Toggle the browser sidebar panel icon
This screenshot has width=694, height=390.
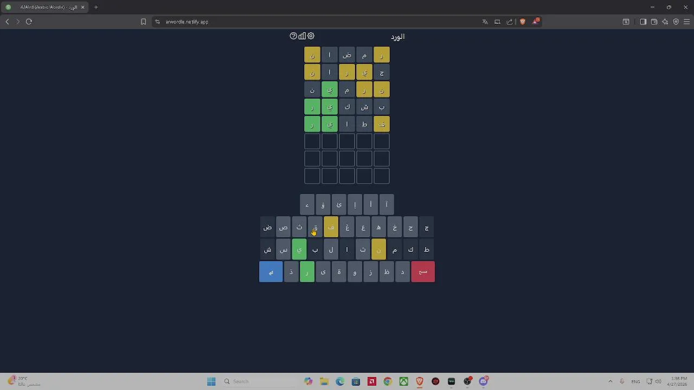coord(643,22)
